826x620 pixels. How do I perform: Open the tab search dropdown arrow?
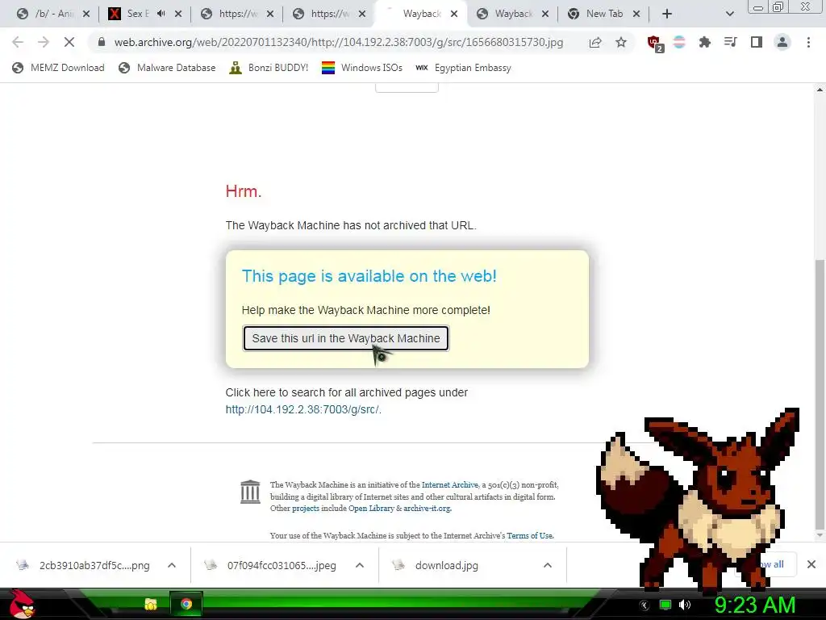pyautogui.click(x=729, y=14)
